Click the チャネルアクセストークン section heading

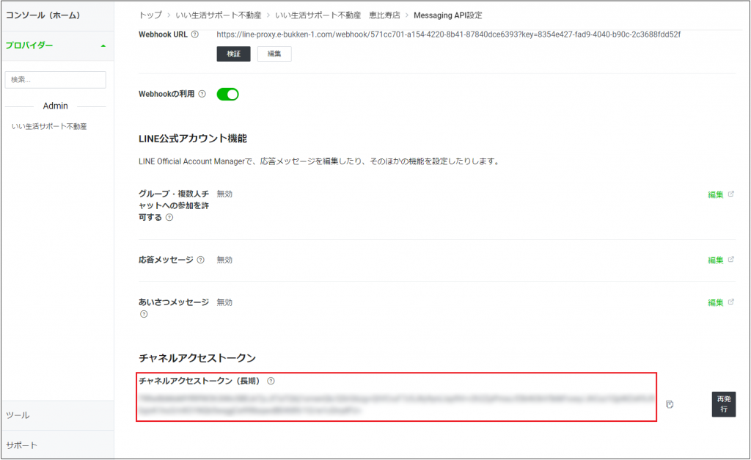pos(197,358)
